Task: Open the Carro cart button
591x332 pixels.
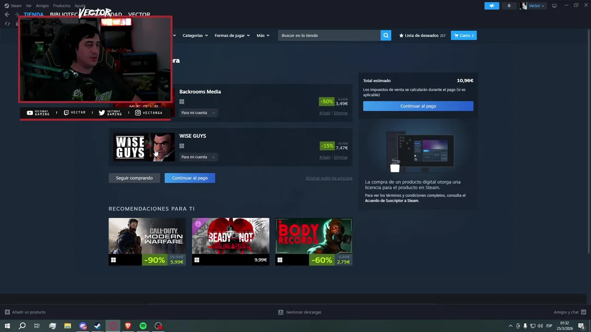Action: [464, 36]
